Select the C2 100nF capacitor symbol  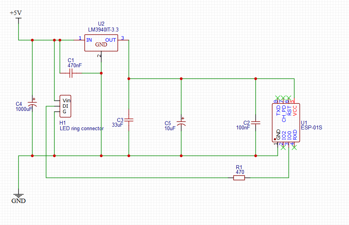point(256,123)
